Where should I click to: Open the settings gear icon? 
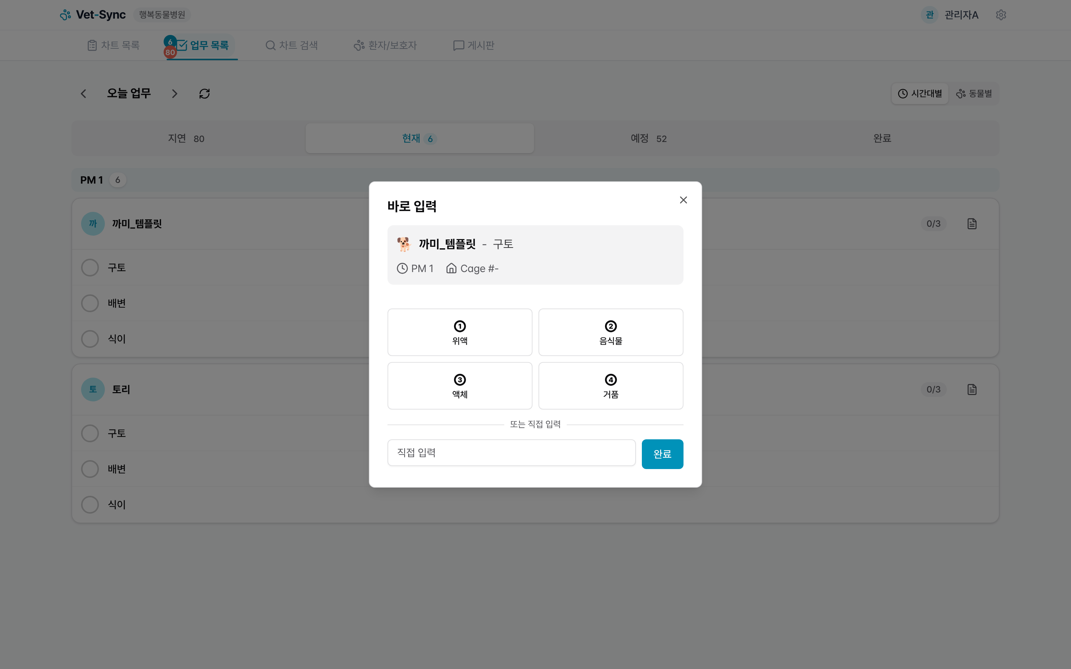(1001, 14)
